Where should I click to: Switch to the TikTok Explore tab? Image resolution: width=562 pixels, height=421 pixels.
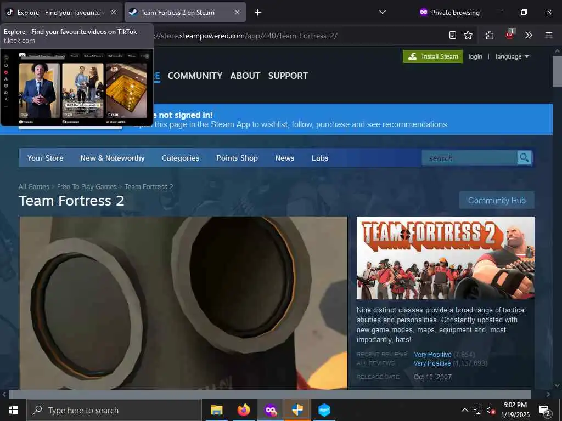(x=61, y=12)
